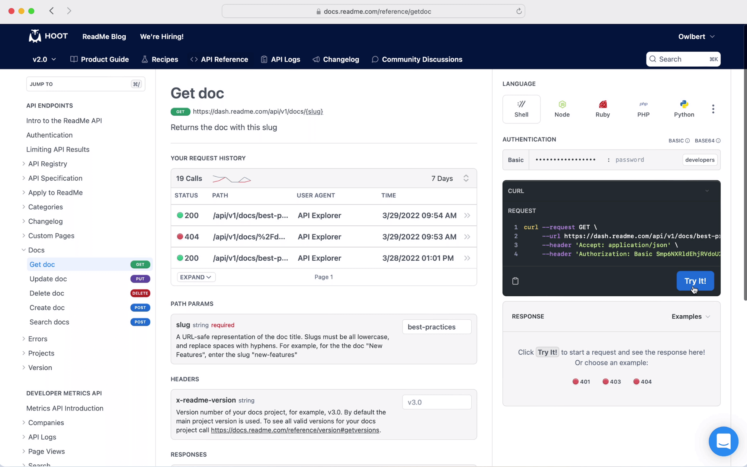
Task: Show the 404 example response
Action: click(642, 381)
